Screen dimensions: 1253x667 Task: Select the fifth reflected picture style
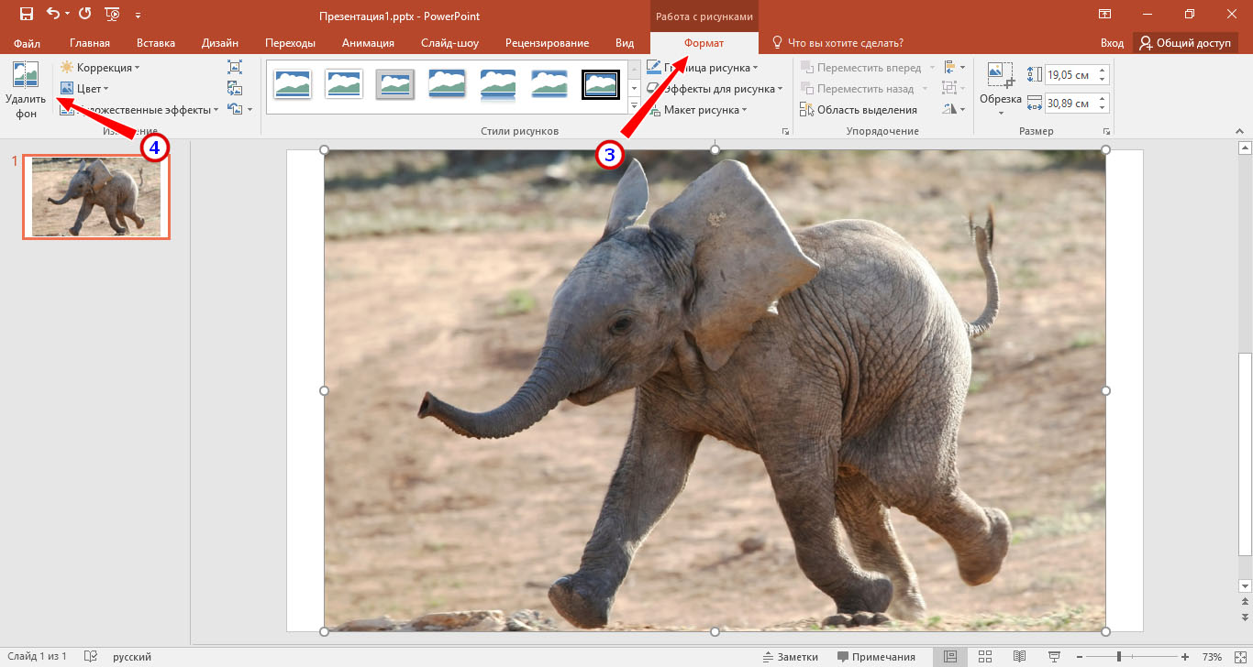498,84
